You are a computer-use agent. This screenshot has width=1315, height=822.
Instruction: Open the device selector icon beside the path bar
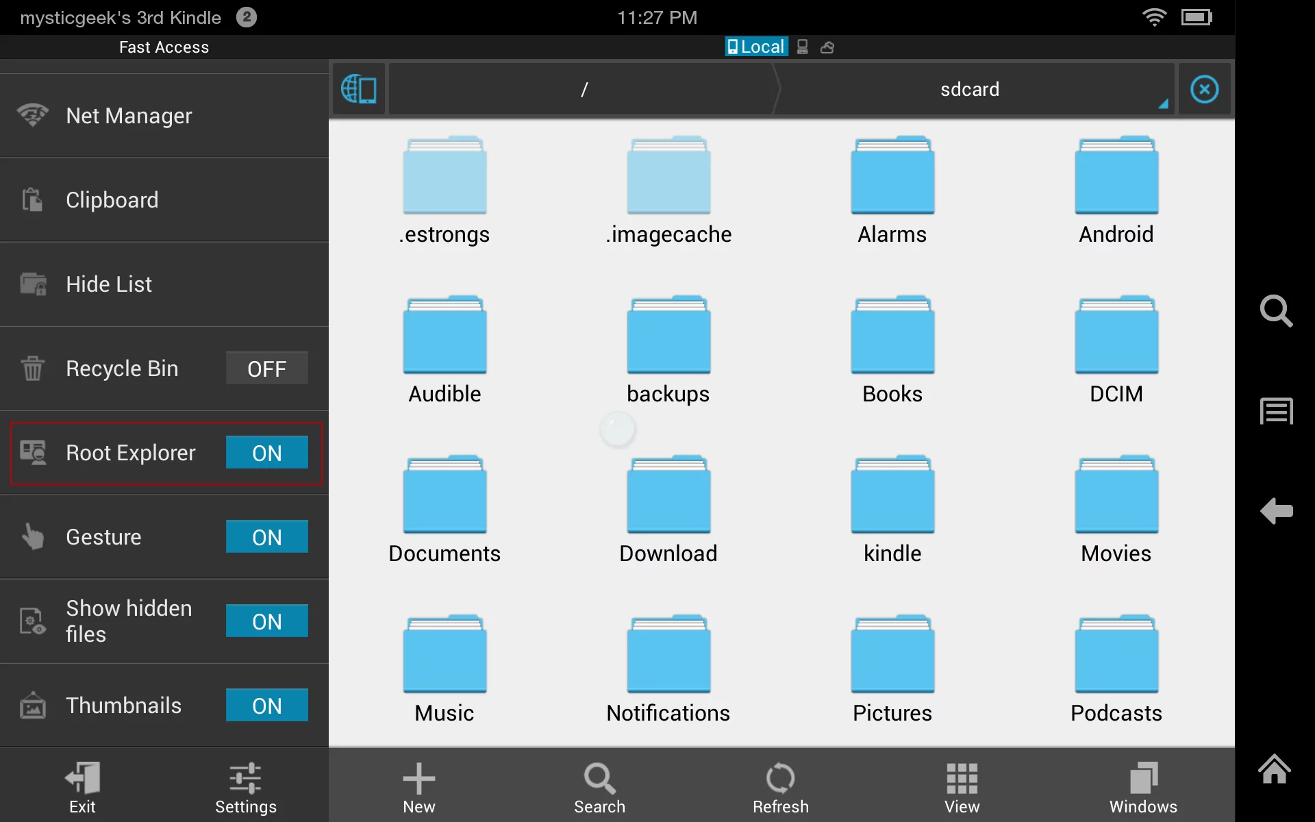(359, 89)
